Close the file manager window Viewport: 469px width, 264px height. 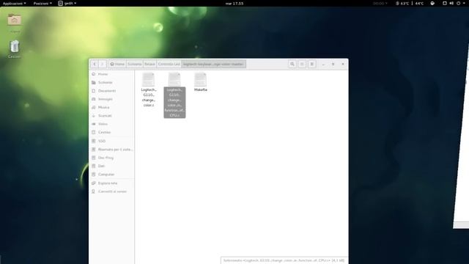pyautogui.click(x=343, y=64)
